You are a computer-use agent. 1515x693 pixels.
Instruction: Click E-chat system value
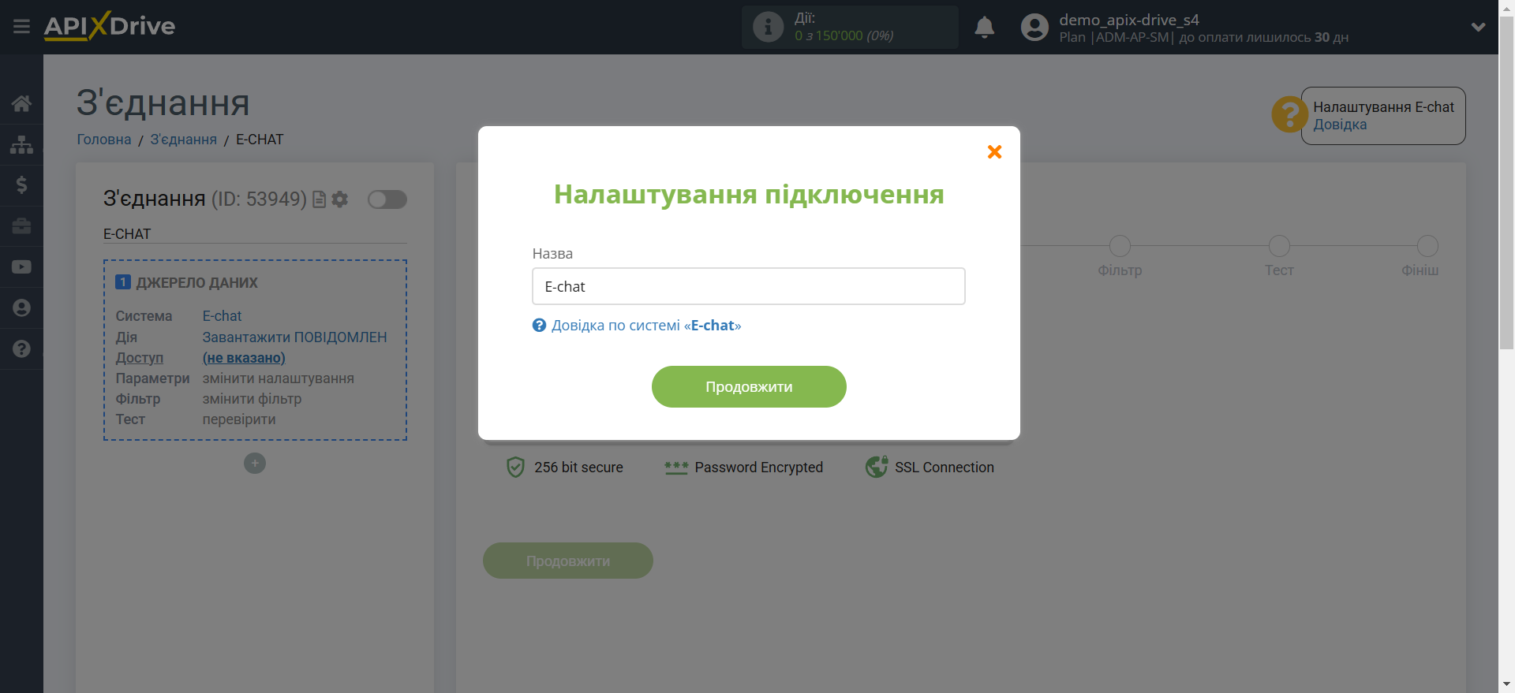click(x=222, y=316)
